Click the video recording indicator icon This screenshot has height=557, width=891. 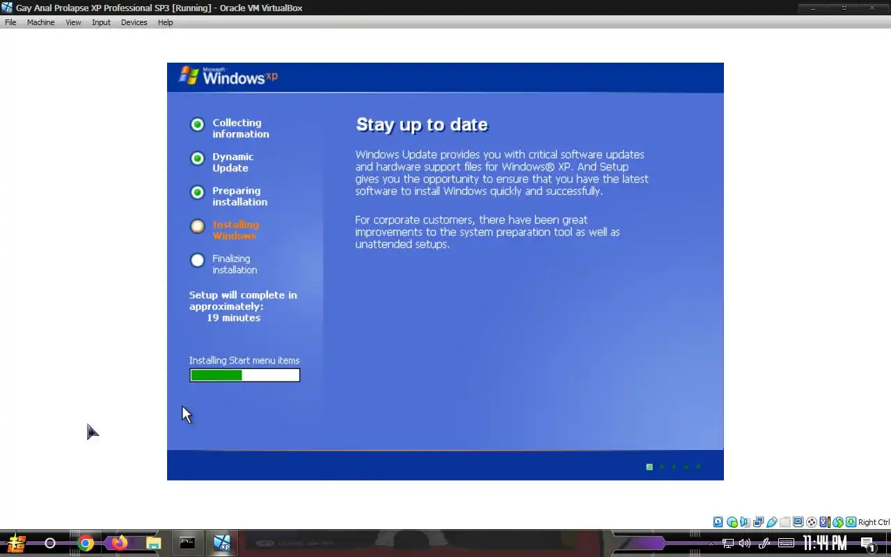click(x=812, y=522)
